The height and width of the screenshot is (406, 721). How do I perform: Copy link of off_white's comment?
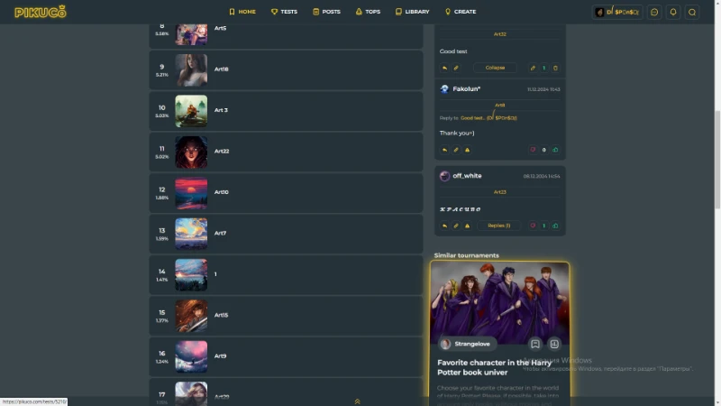click(x=456, y=226)
